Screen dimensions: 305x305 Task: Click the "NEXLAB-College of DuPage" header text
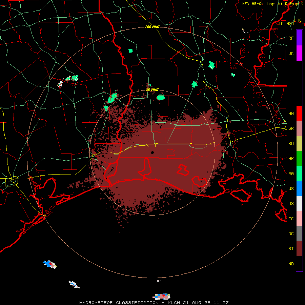point(271,4)
